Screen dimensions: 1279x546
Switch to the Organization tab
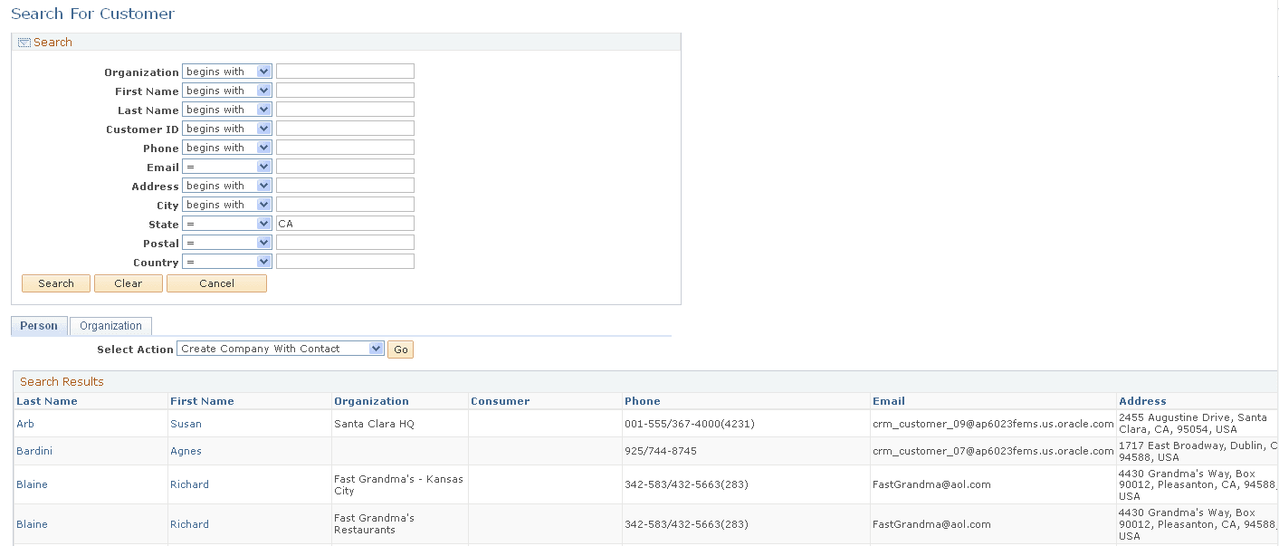(x=110, y=325)
